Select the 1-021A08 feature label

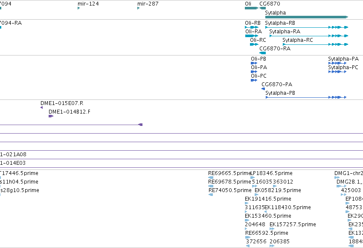pos(13,155)
